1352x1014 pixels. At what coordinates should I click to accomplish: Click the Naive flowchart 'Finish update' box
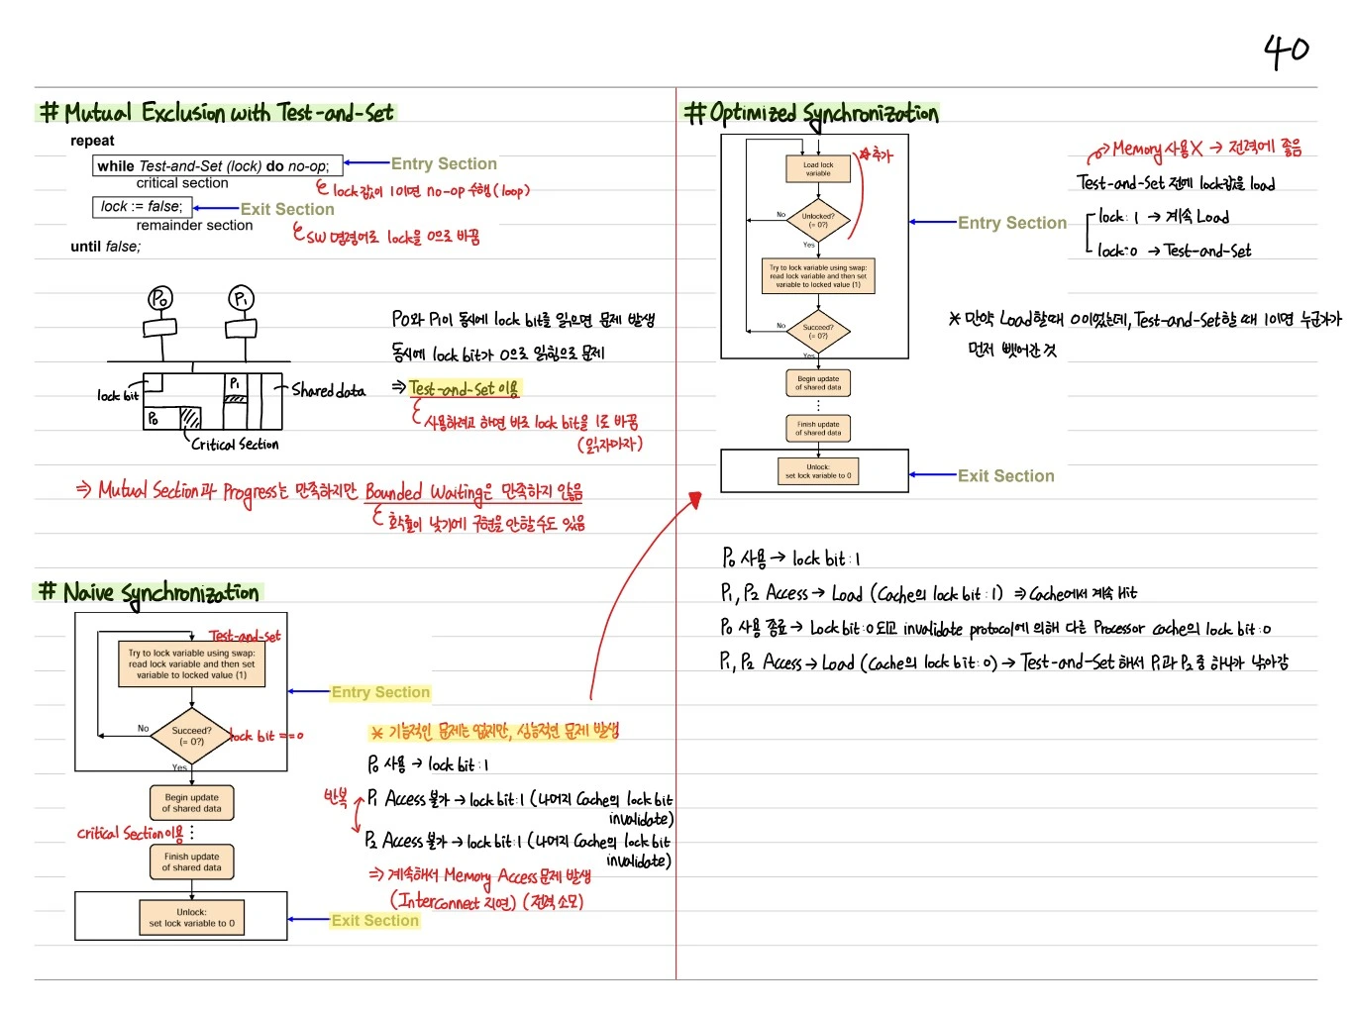pyautogui.click(x=191, y=862)
